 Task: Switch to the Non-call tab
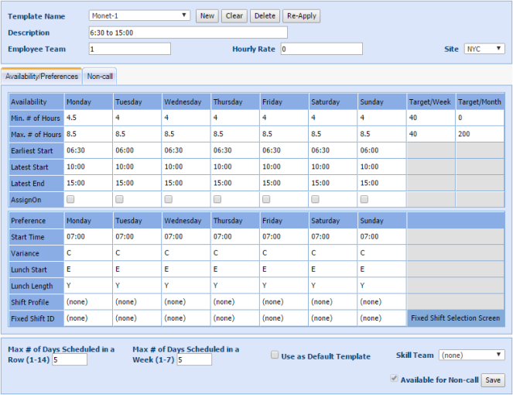(100, 76)
